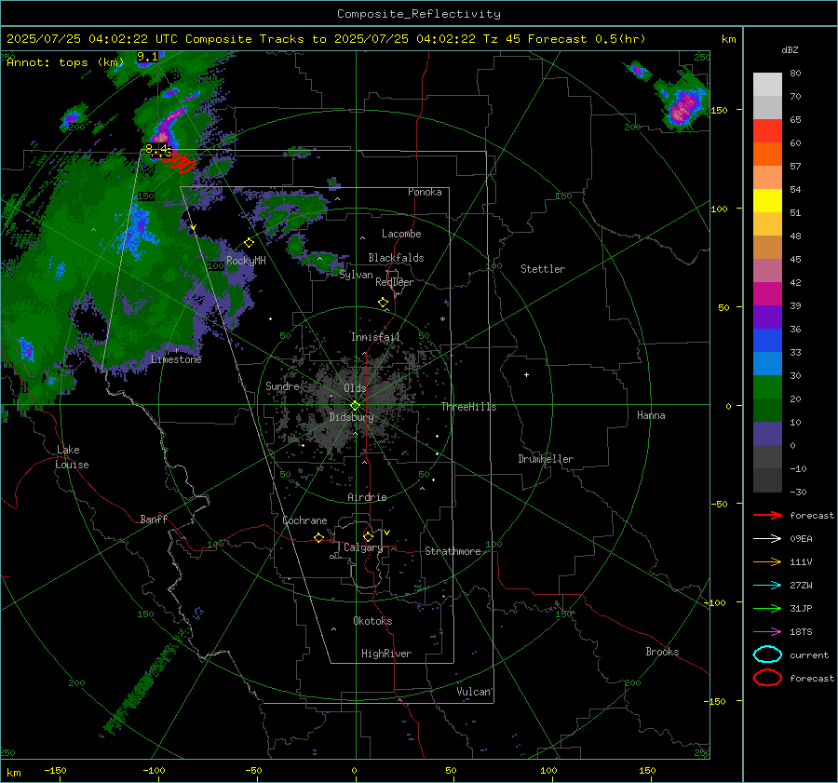Click the 'Annot: tops (km)' label
Viewport: 838px width, 783px height.
(65, 62)
